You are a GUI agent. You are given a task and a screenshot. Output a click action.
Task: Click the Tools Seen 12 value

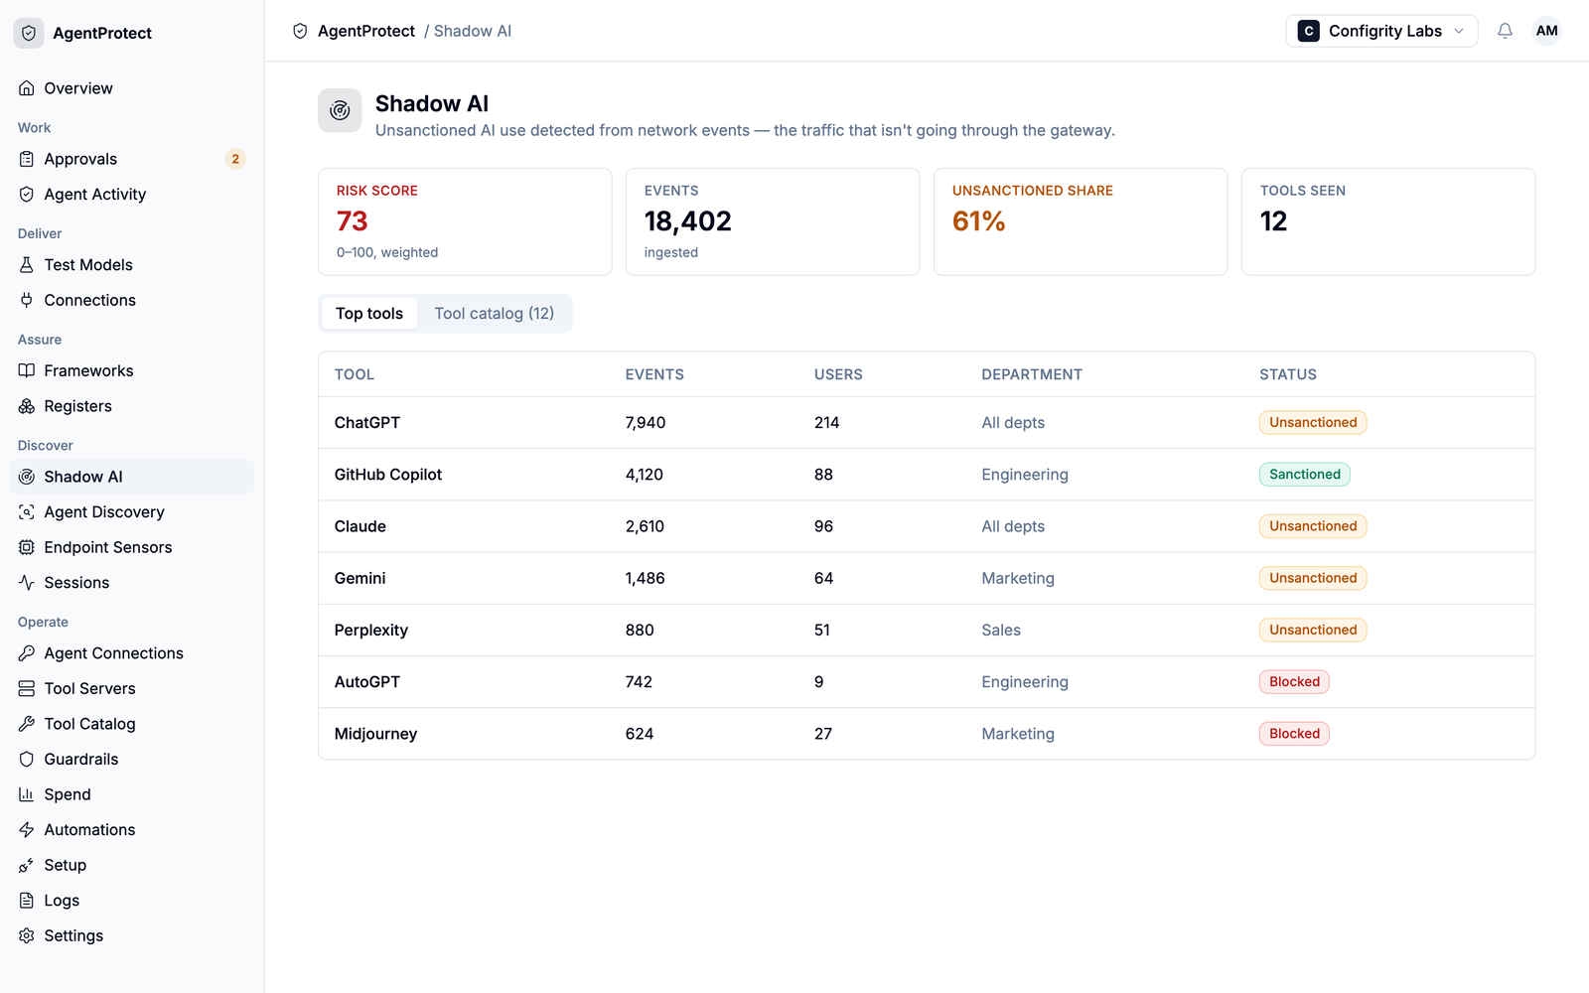click(1274, 221)
